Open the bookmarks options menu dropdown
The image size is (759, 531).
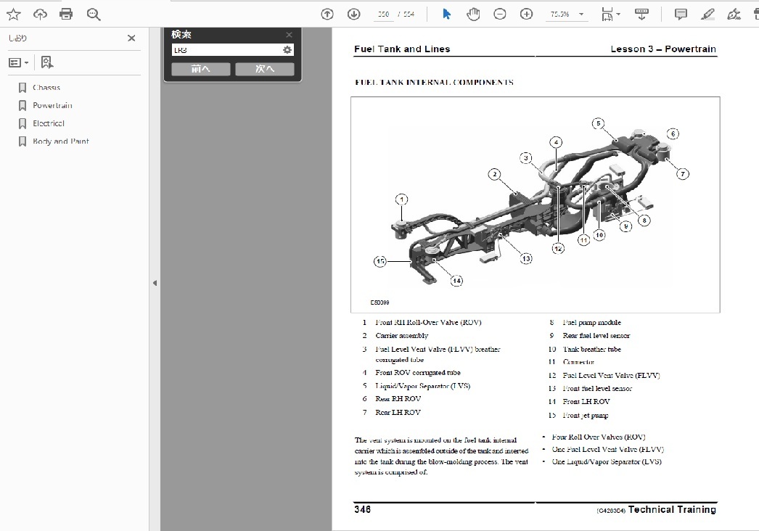point(18,62)
